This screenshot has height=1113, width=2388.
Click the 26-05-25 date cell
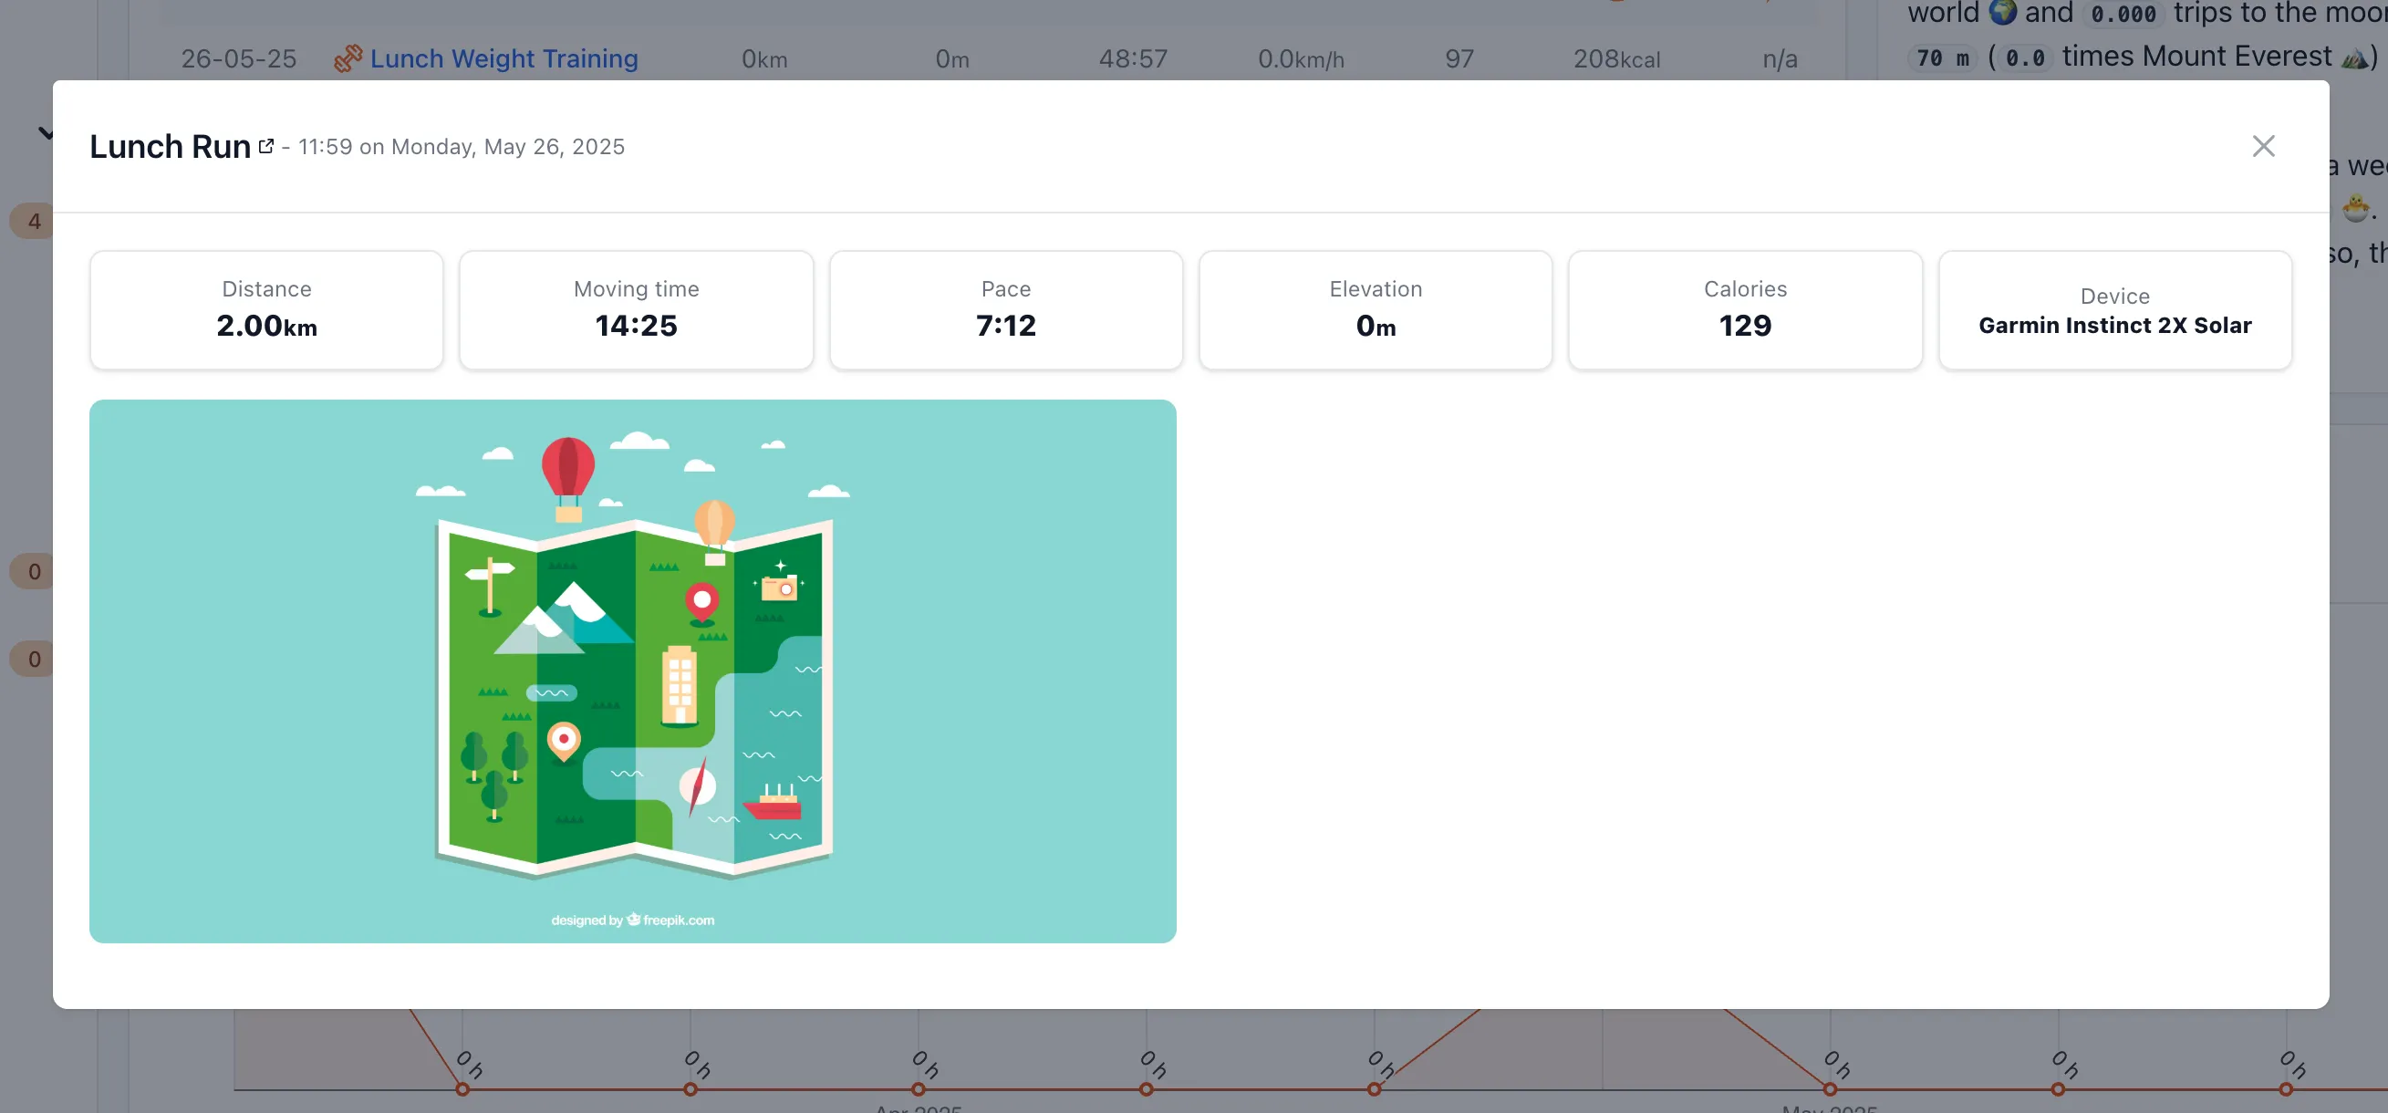pos(238,58)
